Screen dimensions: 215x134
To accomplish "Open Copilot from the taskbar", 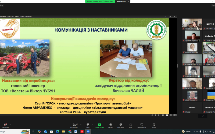I will pos(39,132).
